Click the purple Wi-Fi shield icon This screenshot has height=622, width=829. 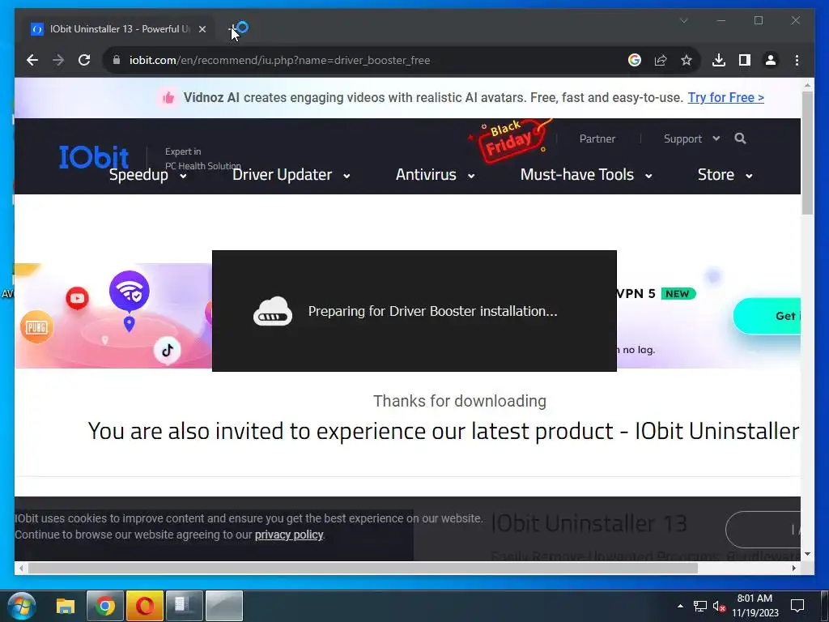[129, 291]
